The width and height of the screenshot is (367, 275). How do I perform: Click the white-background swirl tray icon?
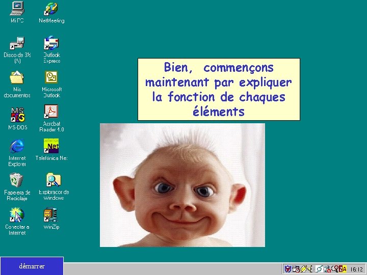click(x=319, y=269)
